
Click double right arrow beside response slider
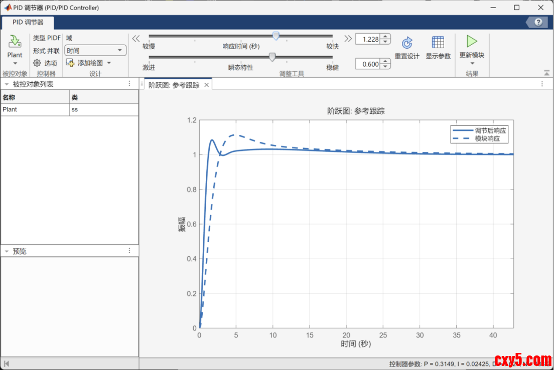348,39
